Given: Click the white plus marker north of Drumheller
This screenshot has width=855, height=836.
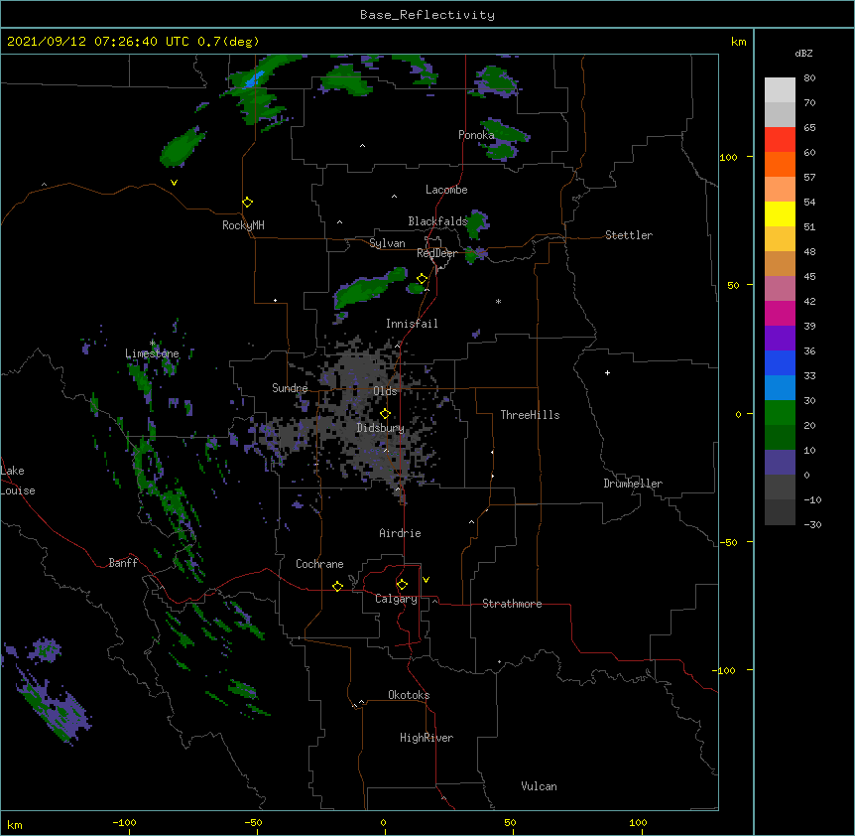Looking at the screenshot, I should tap(607, 372).
